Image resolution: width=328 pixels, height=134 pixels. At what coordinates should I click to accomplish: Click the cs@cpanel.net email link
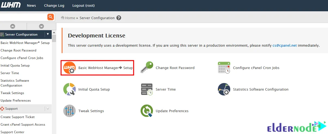[x=285, y=45]
